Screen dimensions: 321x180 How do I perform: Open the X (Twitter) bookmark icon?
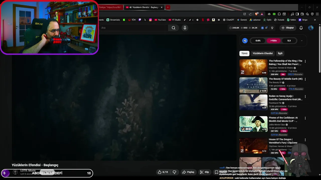tap(145, 20)
